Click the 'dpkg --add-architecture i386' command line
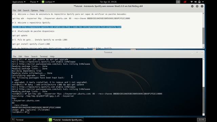 click(48, 85)
